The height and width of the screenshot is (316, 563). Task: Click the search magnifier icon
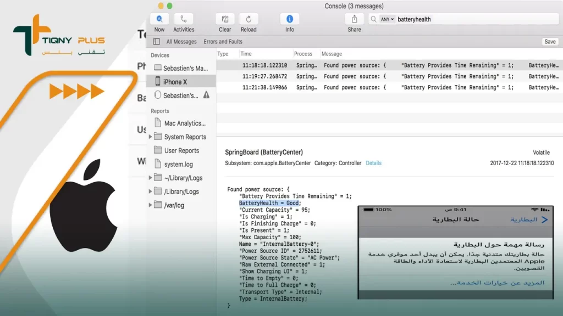point(373,19)
